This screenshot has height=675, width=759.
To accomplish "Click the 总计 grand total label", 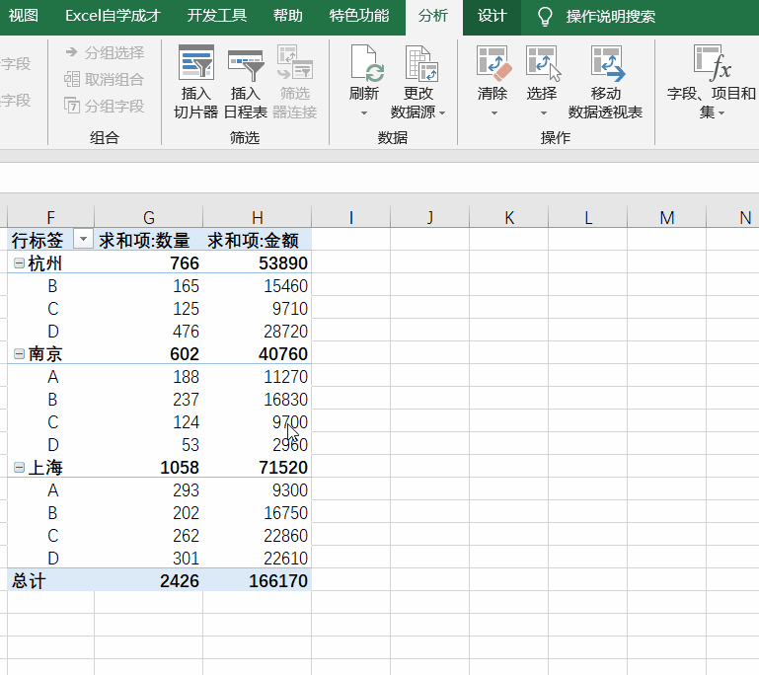I will (50, 580).
